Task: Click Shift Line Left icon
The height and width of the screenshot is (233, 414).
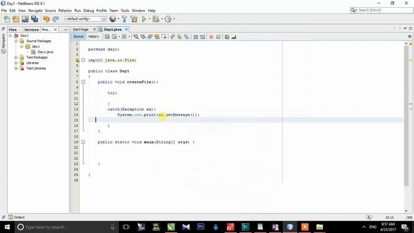Action: coord(195,37)
